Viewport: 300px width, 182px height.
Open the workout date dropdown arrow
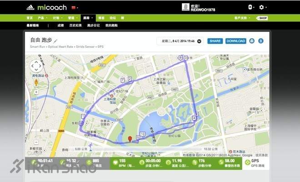coord(199,41)
